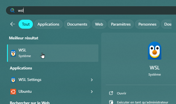Expand the WSL Settings chevron
176x104 pixels.
92,80
